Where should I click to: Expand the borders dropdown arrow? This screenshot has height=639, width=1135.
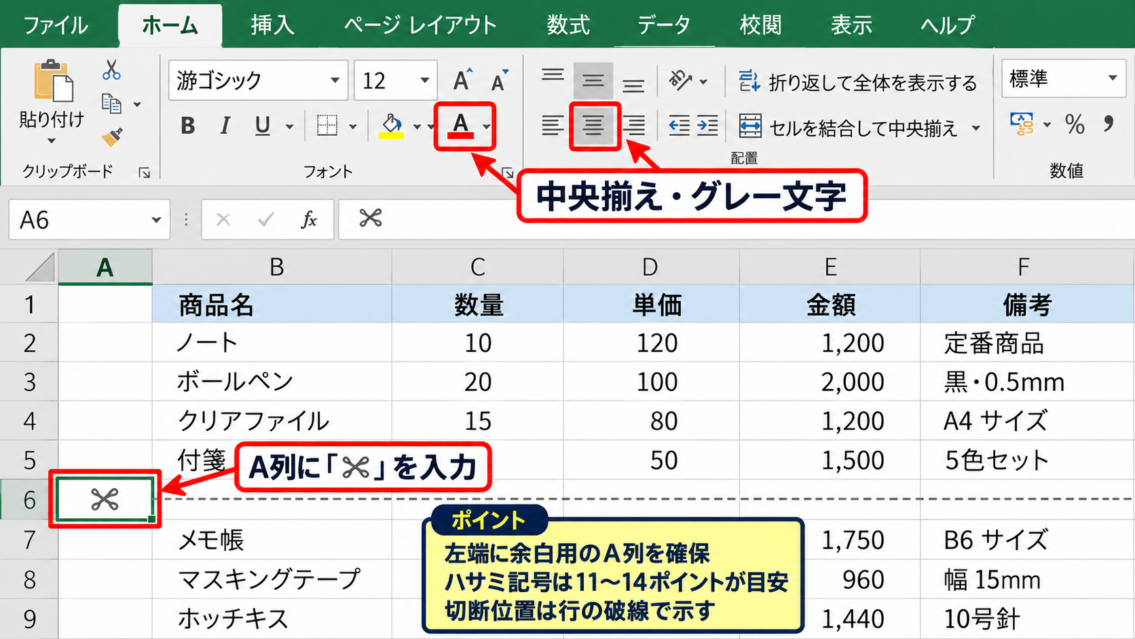353,126
